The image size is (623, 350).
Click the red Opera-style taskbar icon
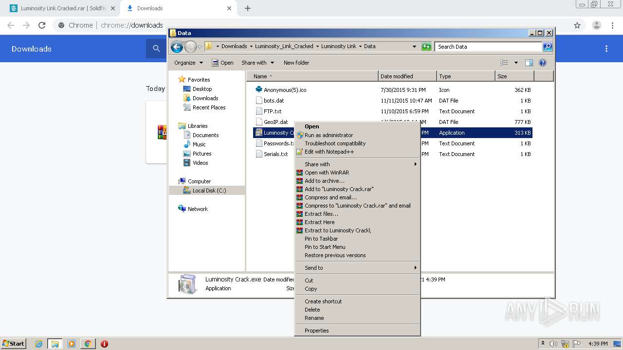[104, 344]
